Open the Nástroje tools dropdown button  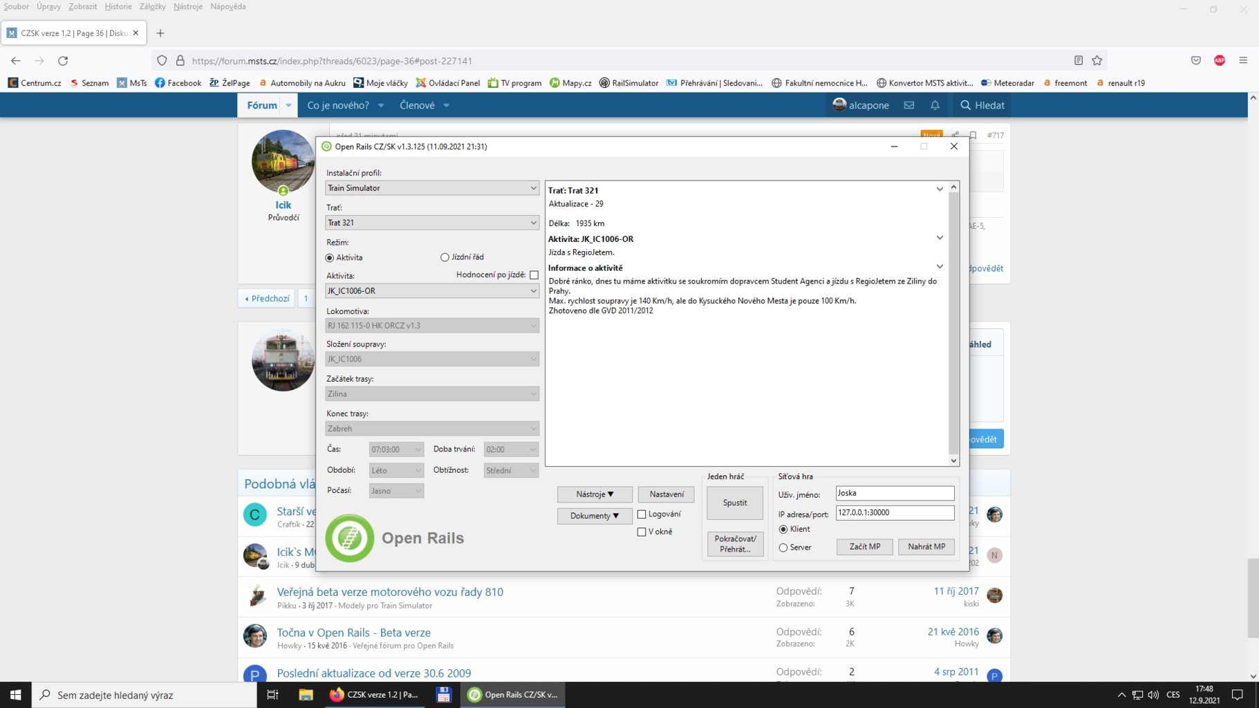(x=595, y=494)
